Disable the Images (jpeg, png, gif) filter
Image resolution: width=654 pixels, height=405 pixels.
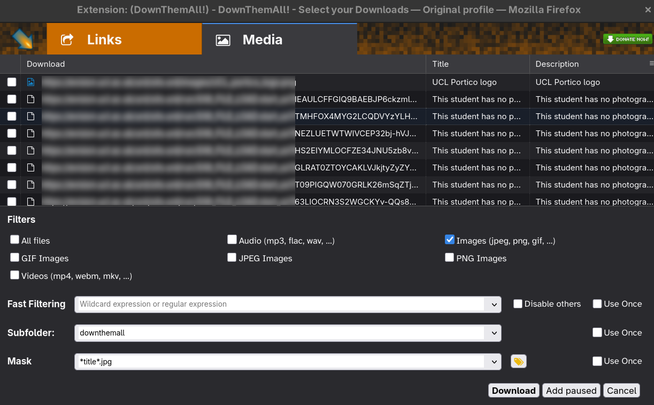449,239
